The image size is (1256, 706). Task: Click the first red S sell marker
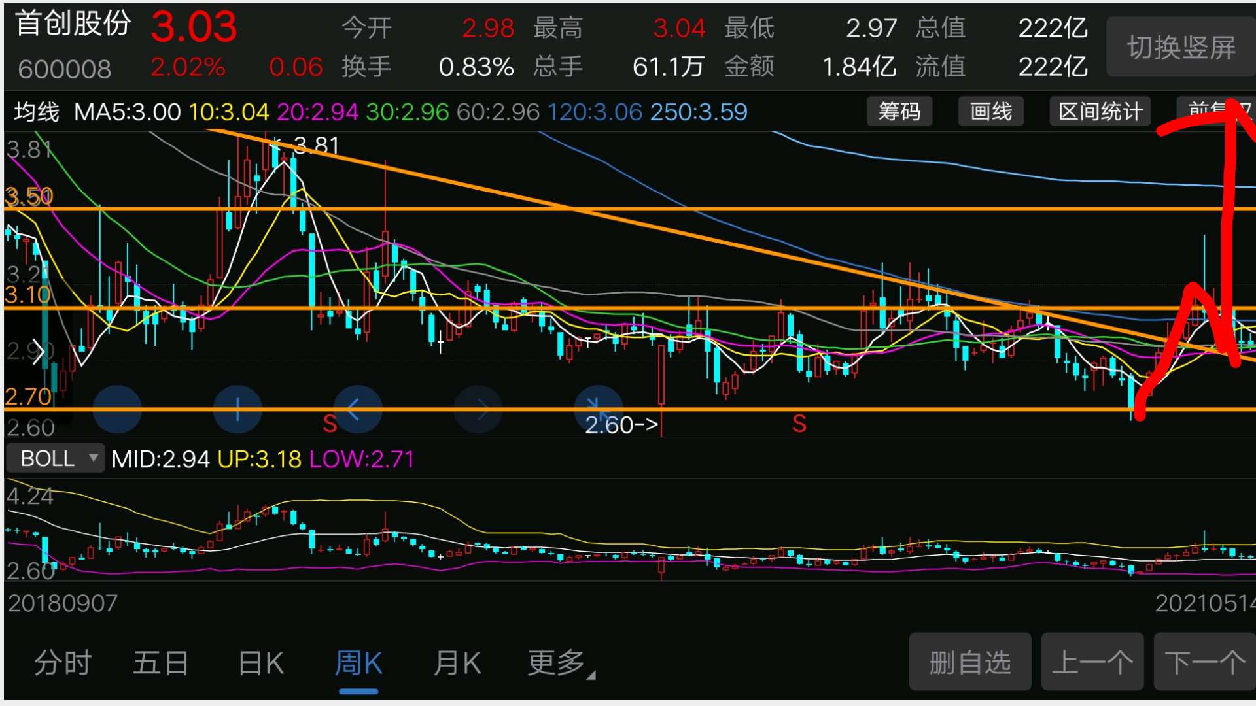coord(330,424)
